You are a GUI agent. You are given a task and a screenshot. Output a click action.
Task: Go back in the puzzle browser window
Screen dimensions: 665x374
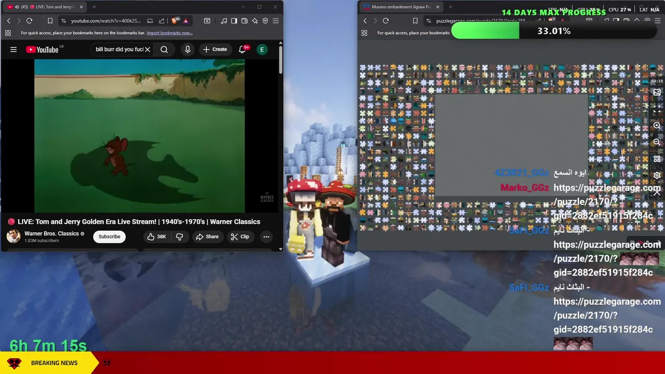365,21
